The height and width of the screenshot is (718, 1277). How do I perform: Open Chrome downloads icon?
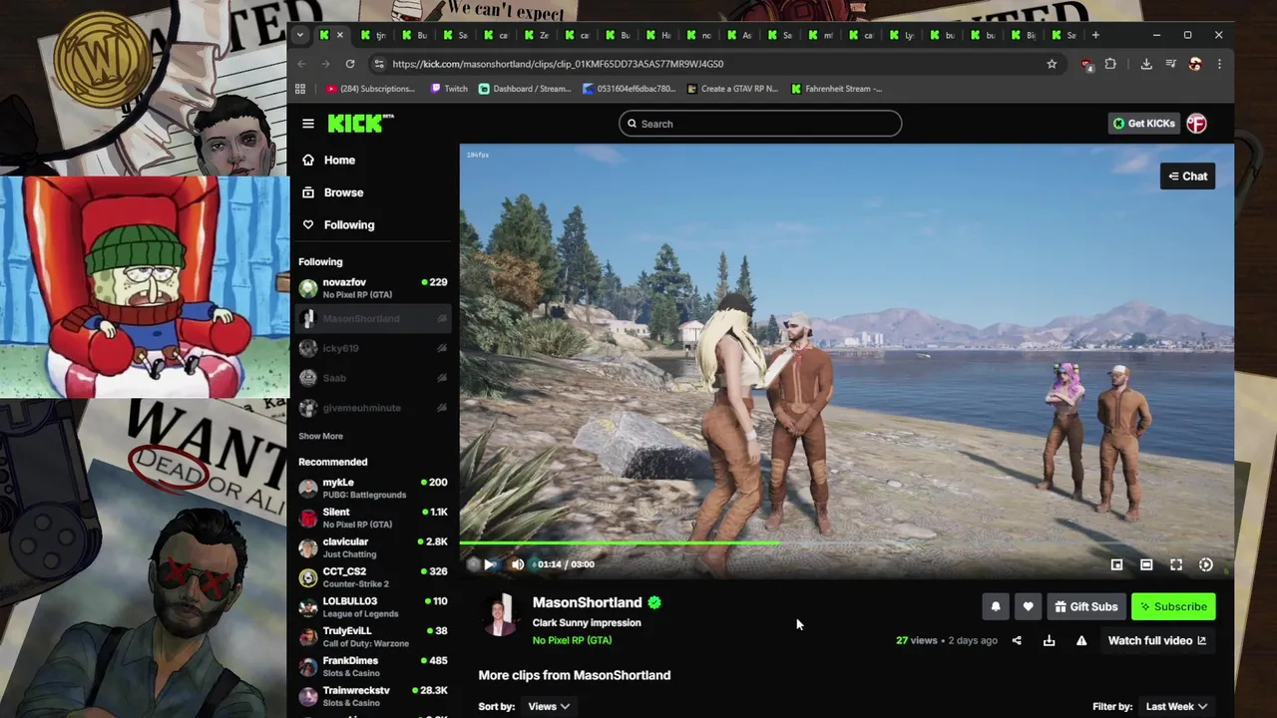point(1146,64)
